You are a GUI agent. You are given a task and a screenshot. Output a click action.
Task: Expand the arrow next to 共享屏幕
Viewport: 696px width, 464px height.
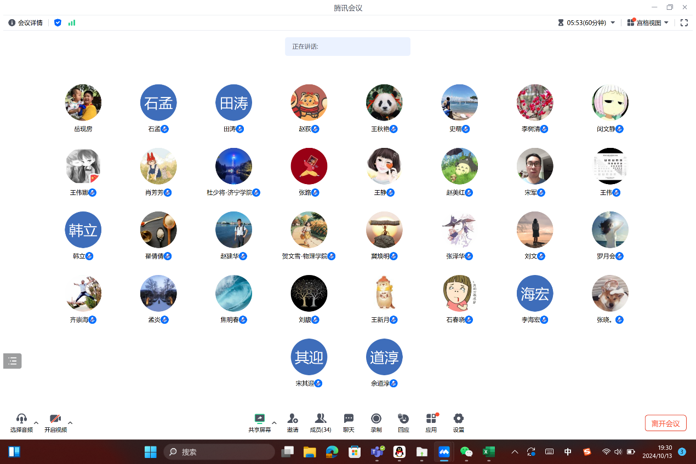point(274,422)
